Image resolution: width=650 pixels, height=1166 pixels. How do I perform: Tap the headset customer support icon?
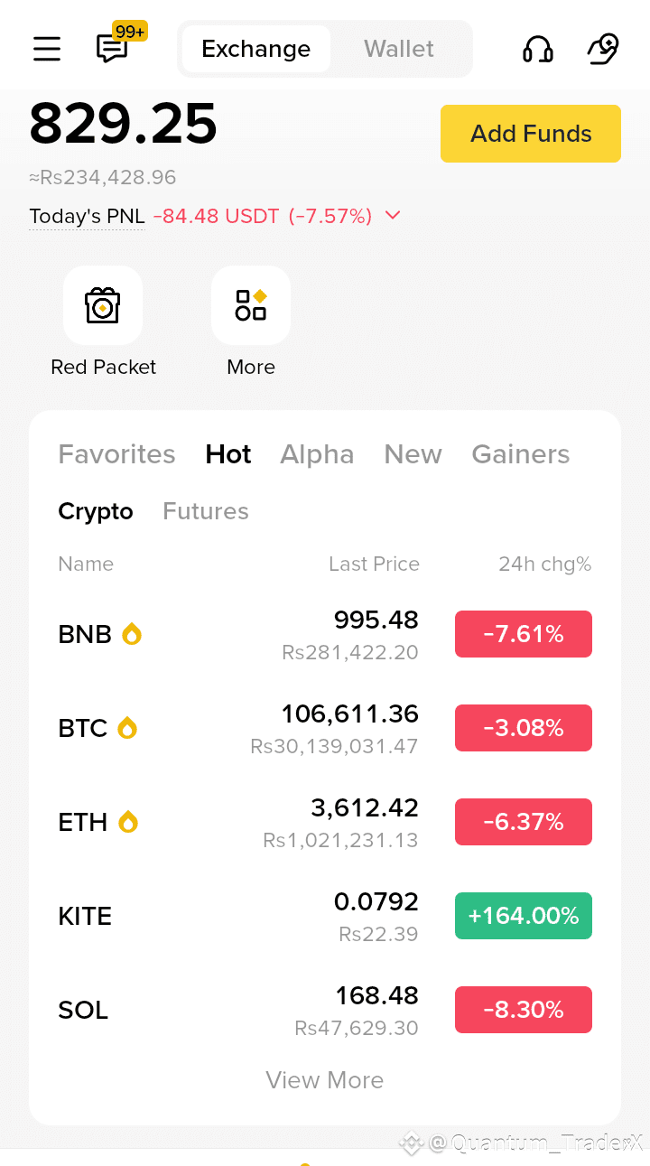tap(538, 49)
